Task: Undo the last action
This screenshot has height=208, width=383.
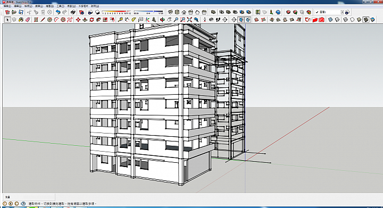Action: pyautogui.click(x=58, y=12)
